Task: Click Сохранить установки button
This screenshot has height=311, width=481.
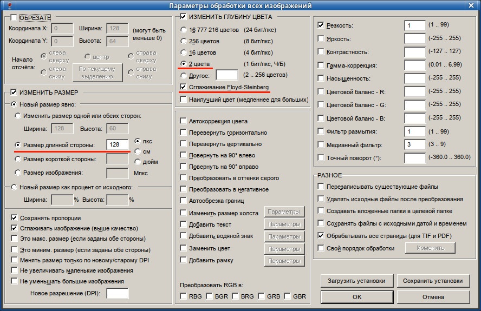Action: (x=433, y=281)
